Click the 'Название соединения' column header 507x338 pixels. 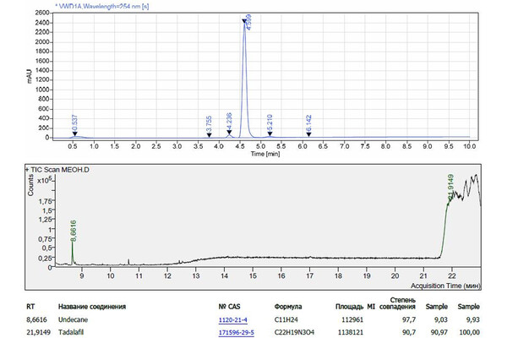[92, 307]
